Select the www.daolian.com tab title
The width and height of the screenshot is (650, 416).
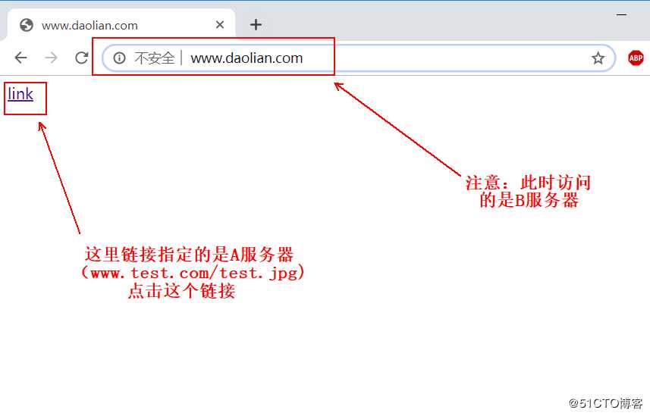point(89,26)
